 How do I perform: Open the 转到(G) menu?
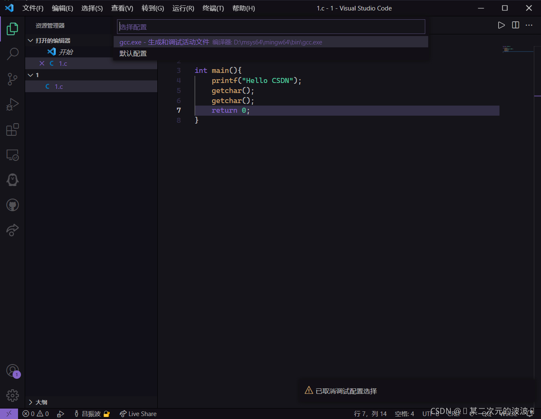[153, 8]
